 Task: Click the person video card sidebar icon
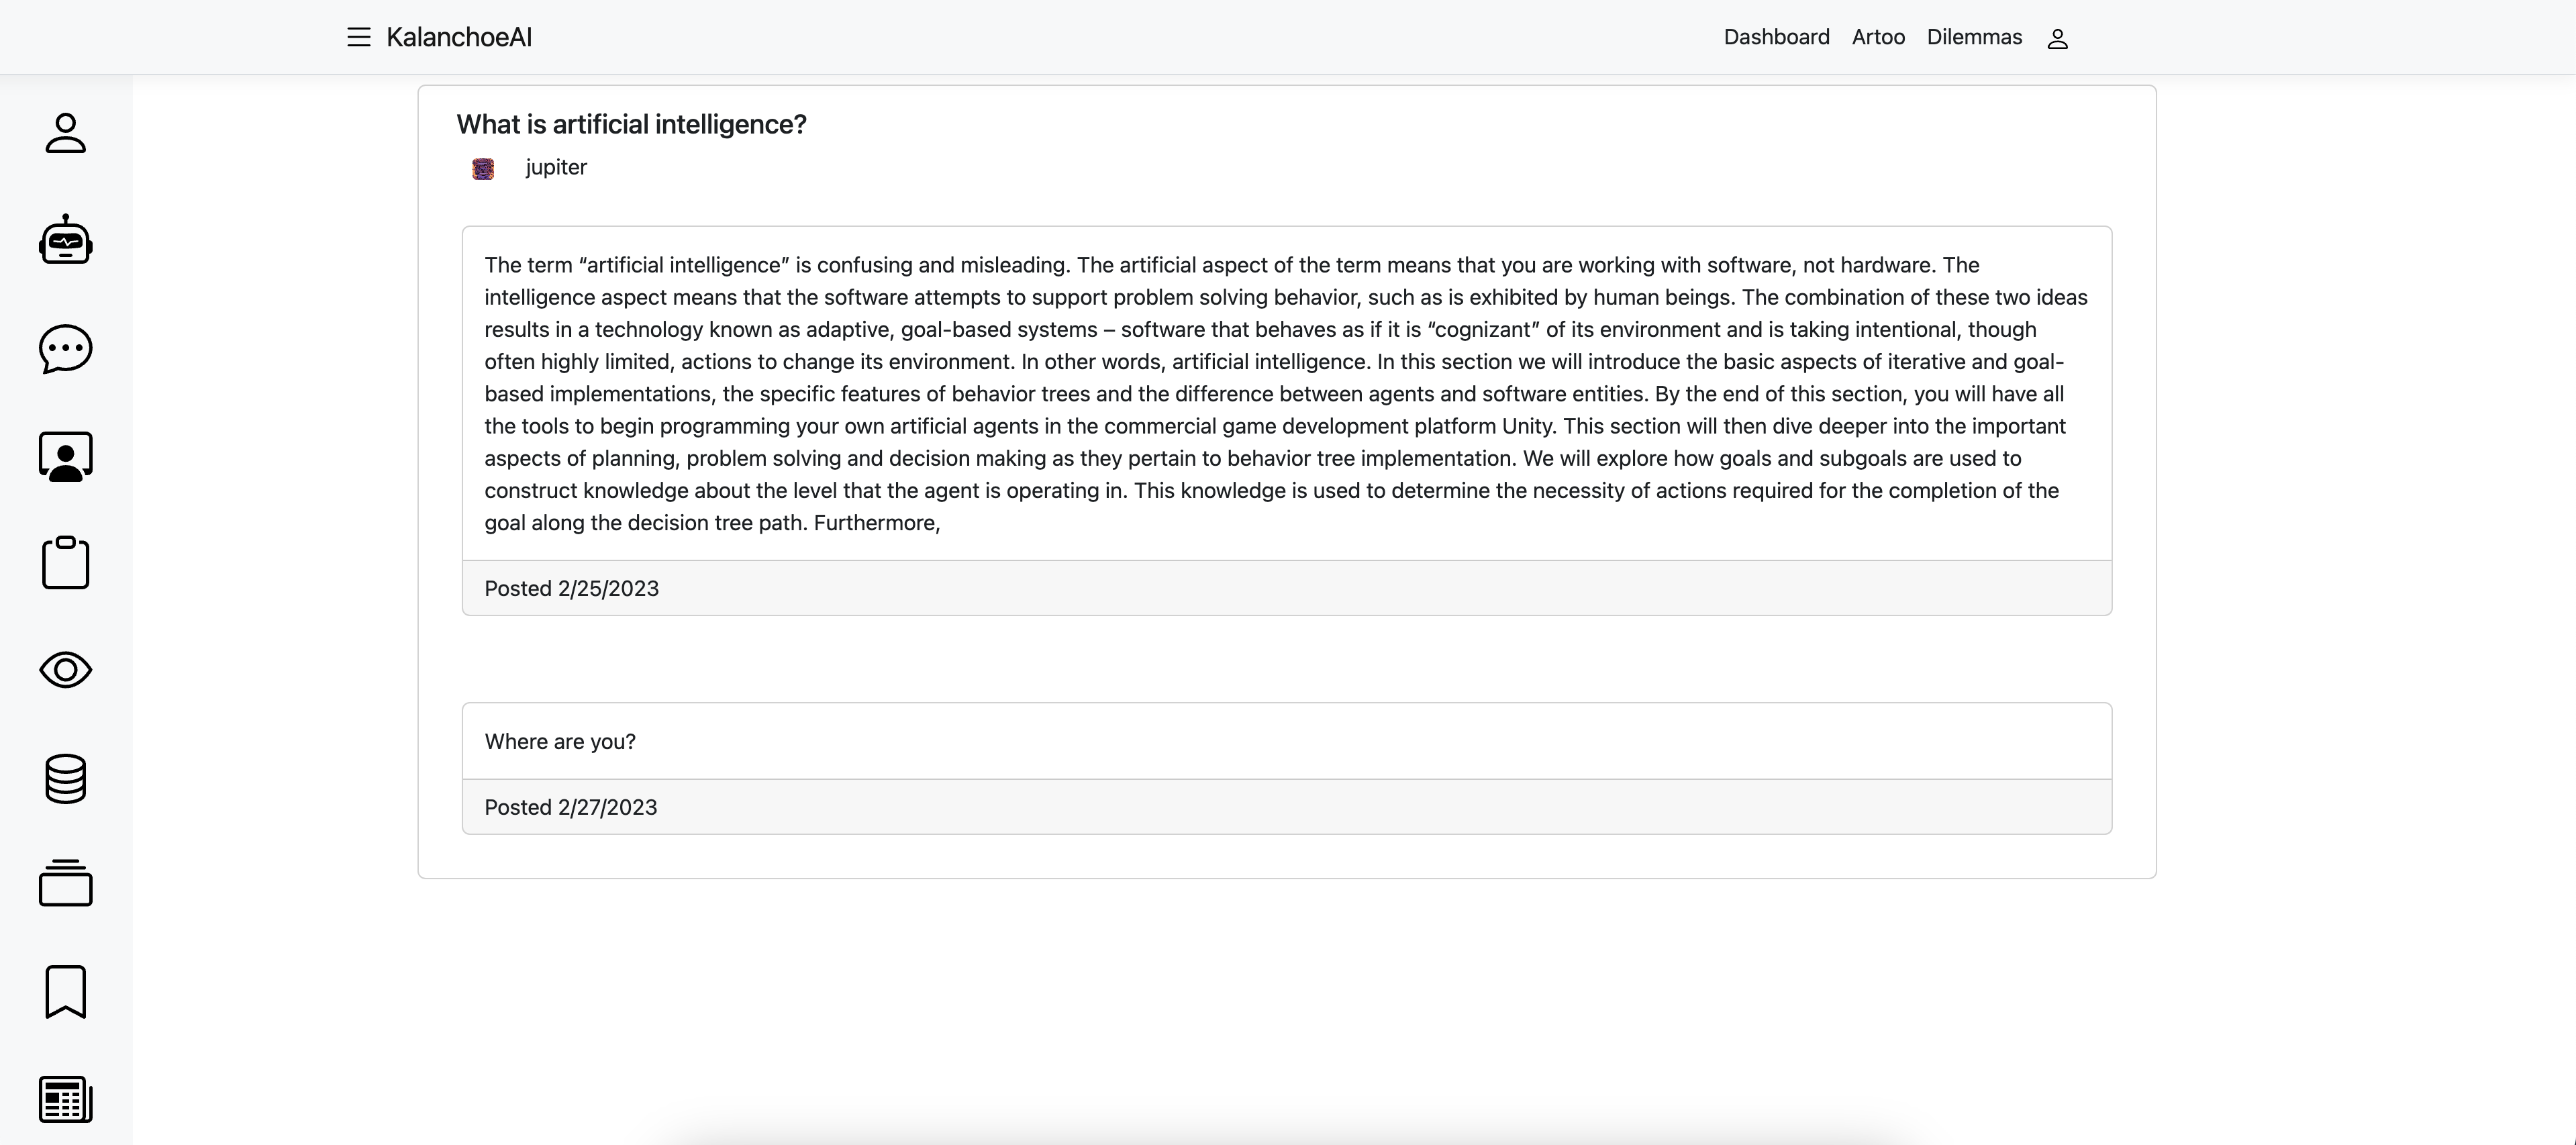point(66,456)
